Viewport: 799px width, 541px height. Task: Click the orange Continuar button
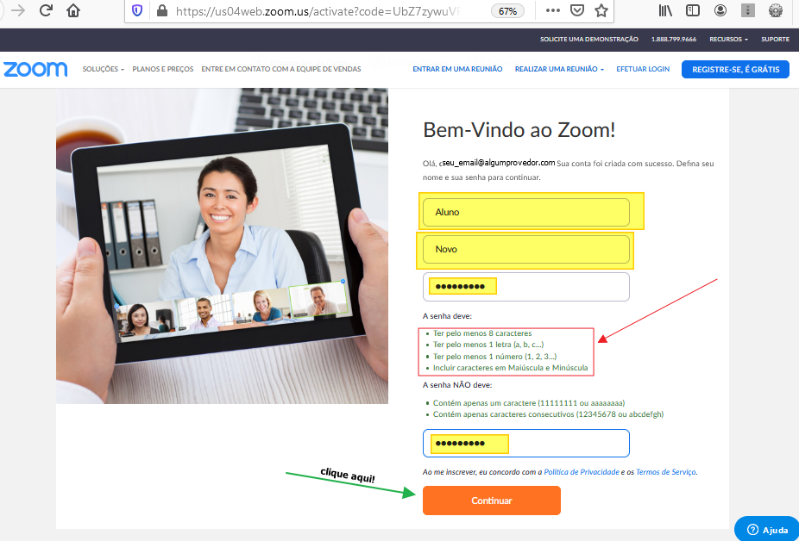[492, 501]
